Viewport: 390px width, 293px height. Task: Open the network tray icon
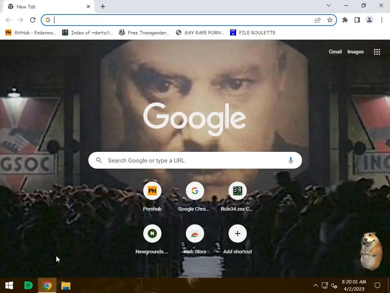tap(324, 285)
